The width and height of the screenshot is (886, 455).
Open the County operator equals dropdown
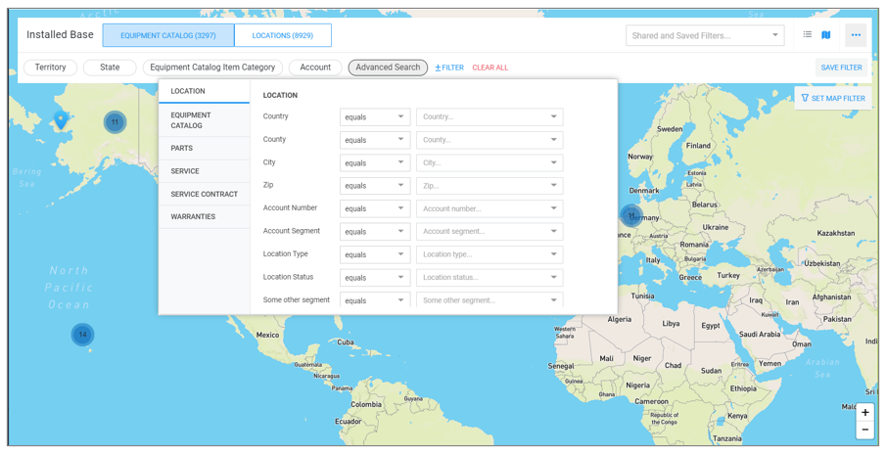point(375,140)
